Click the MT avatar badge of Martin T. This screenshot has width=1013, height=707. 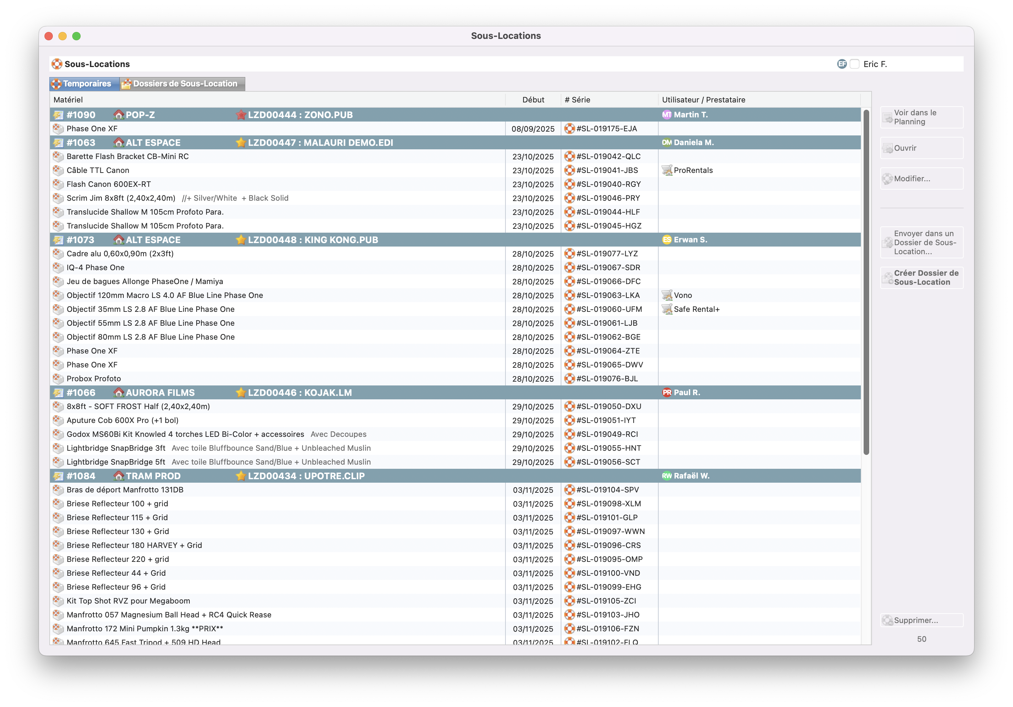tap(666, 115)
